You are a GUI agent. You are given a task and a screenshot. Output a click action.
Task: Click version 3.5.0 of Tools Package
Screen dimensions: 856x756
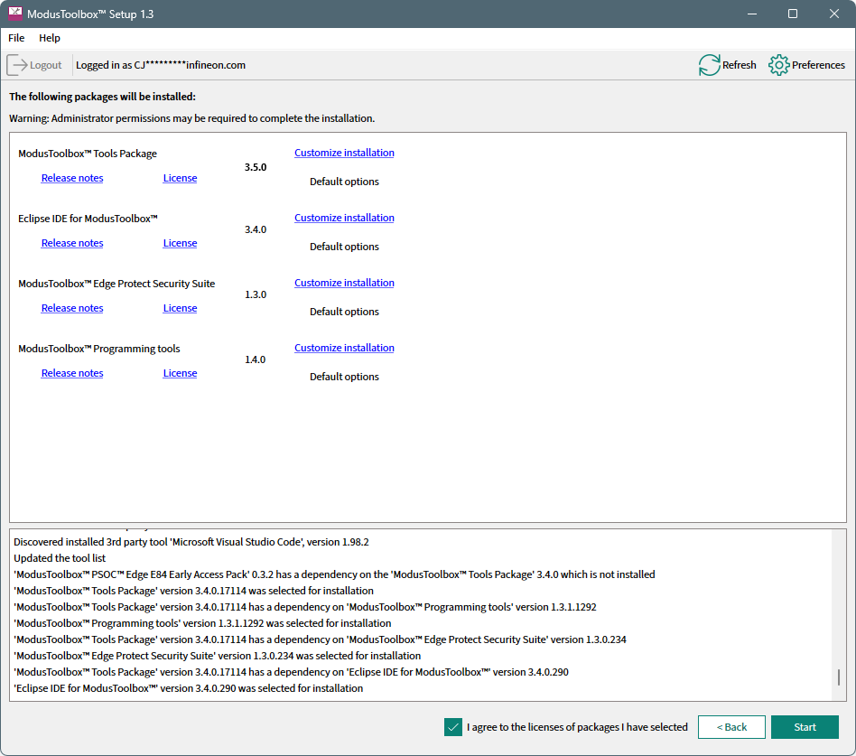(x=256, y=167)
